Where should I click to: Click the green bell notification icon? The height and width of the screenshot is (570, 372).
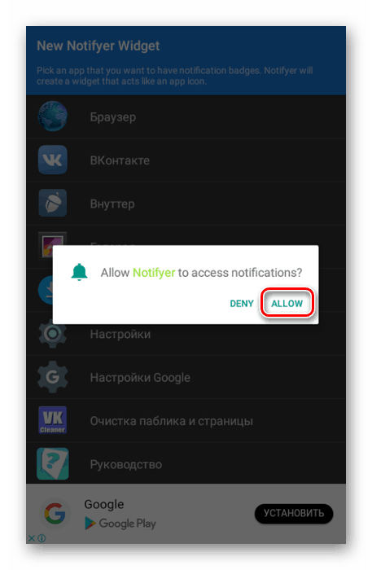click(79, 272)
